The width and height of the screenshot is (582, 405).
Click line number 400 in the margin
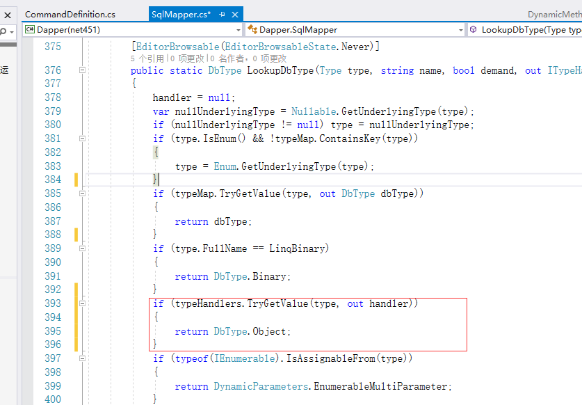[53, 399]
